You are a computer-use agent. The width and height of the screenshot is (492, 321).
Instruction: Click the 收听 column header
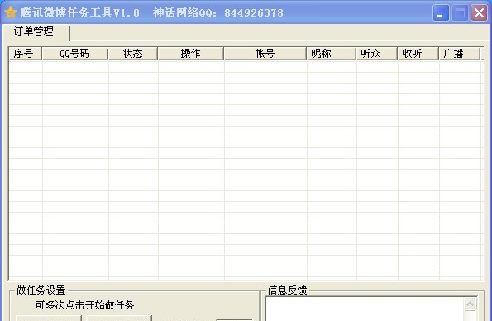point(418,54)
